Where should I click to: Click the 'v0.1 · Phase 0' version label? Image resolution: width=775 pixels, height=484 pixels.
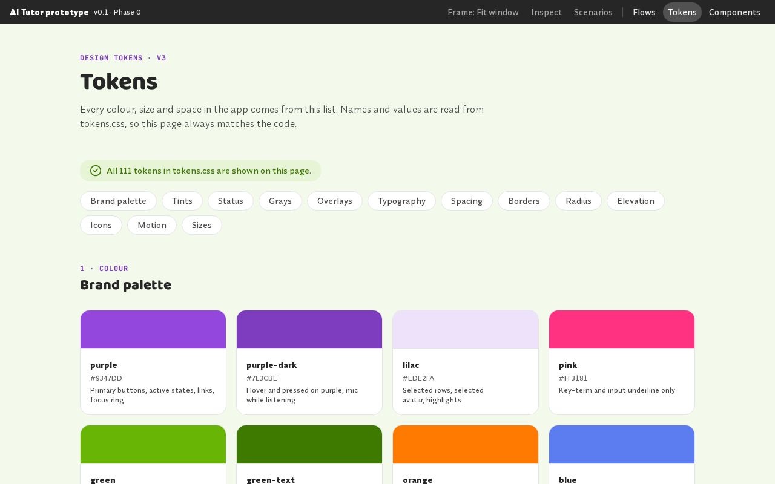click(x=117, y=12)
